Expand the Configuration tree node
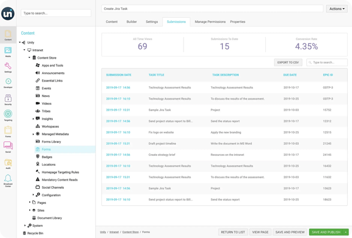Screen dimensions: 352x238 tap(33, 195)
